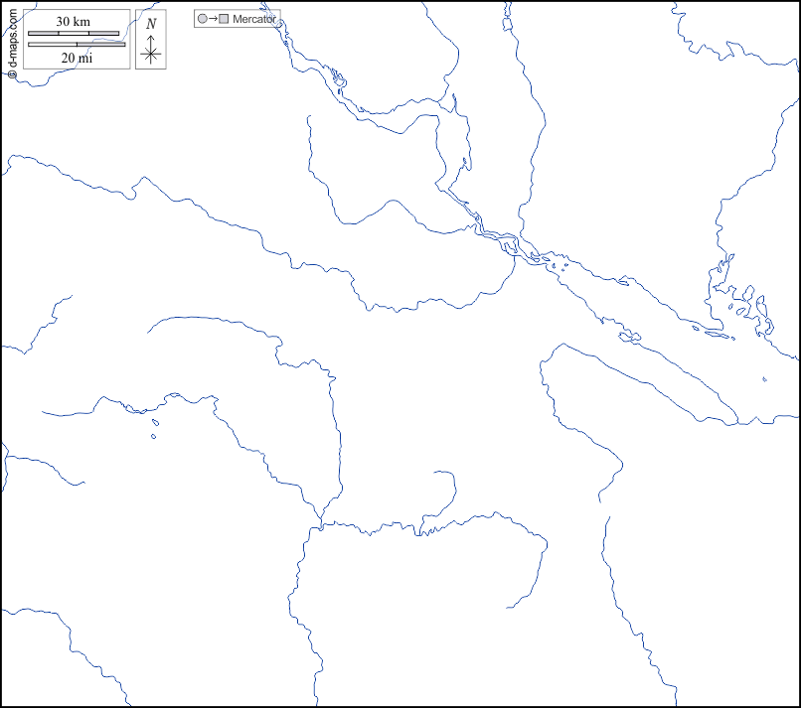Click the north arrow compass symbol

[151, 50]
